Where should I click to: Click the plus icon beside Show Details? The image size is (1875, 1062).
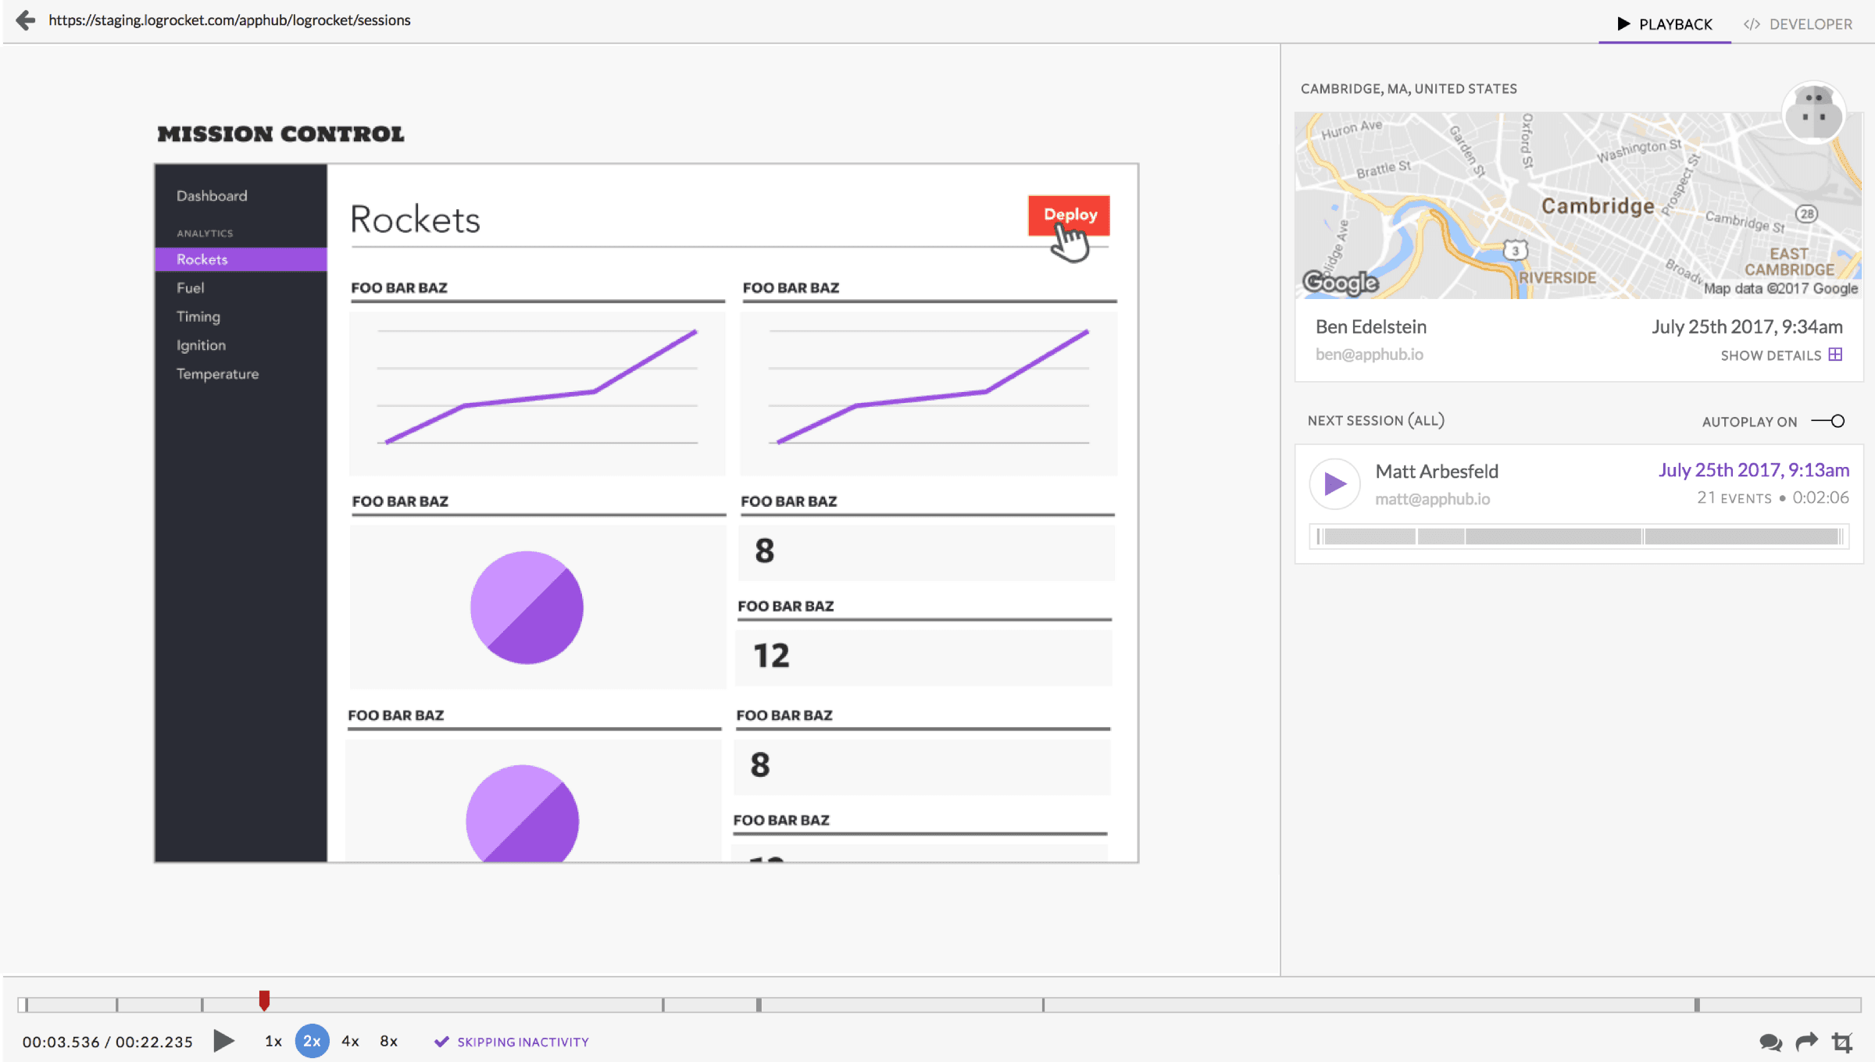pos(1836,355)
